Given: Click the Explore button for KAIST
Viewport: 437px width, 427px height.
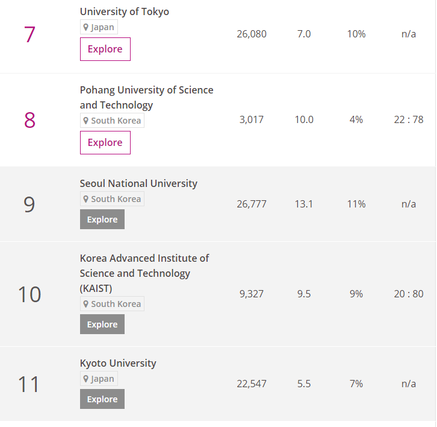Looking at the screenshot, I should [x=102, y=324].
